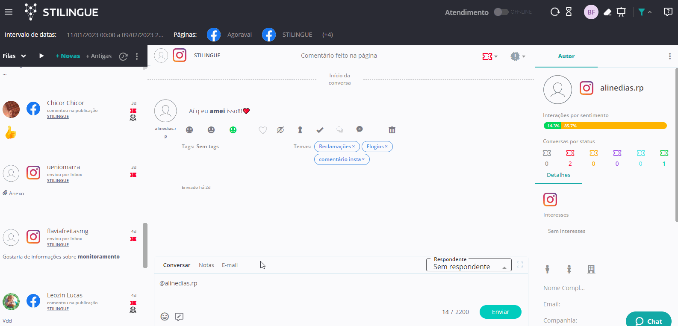Click the heart icon to like the comment
Screen dimensions: 678x326
pyautogui.click(x=263, y=130)
